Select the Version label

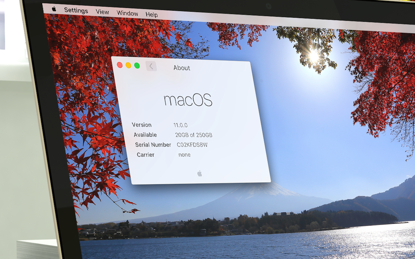pos(142,125)
